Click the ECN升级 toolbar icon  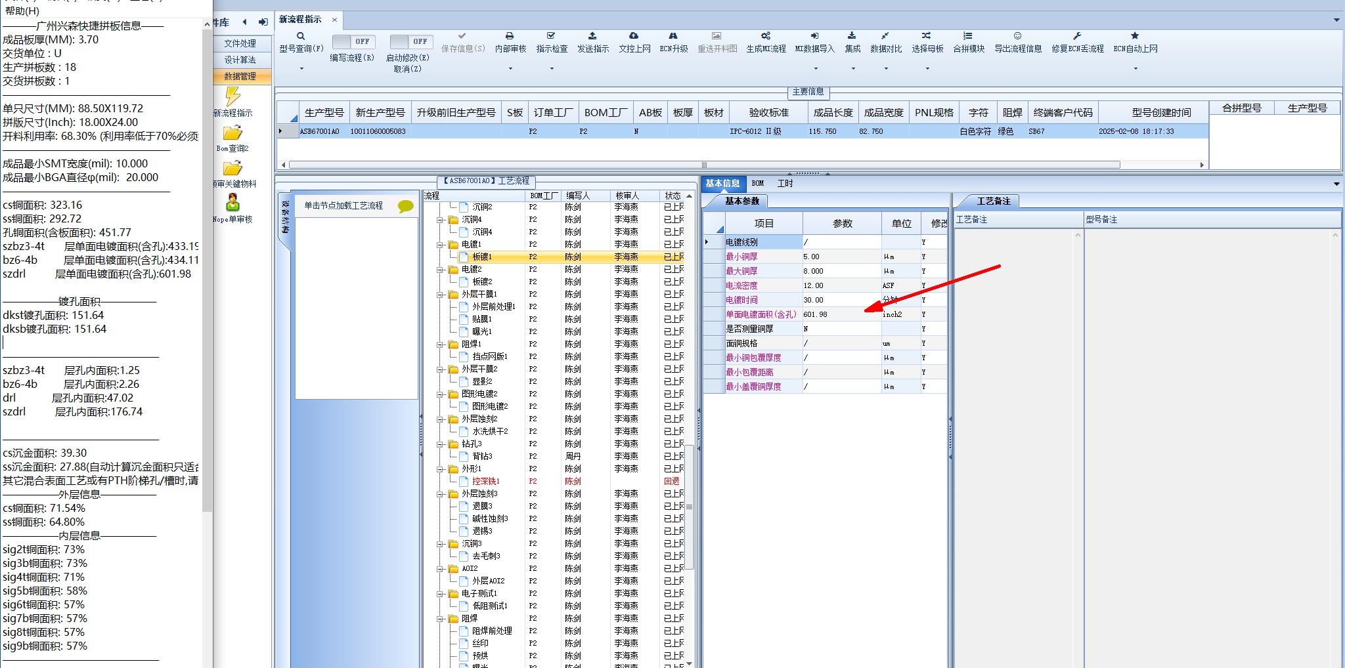click(x=673, y=36)
